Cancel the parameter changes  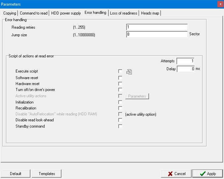click(176, 174)
